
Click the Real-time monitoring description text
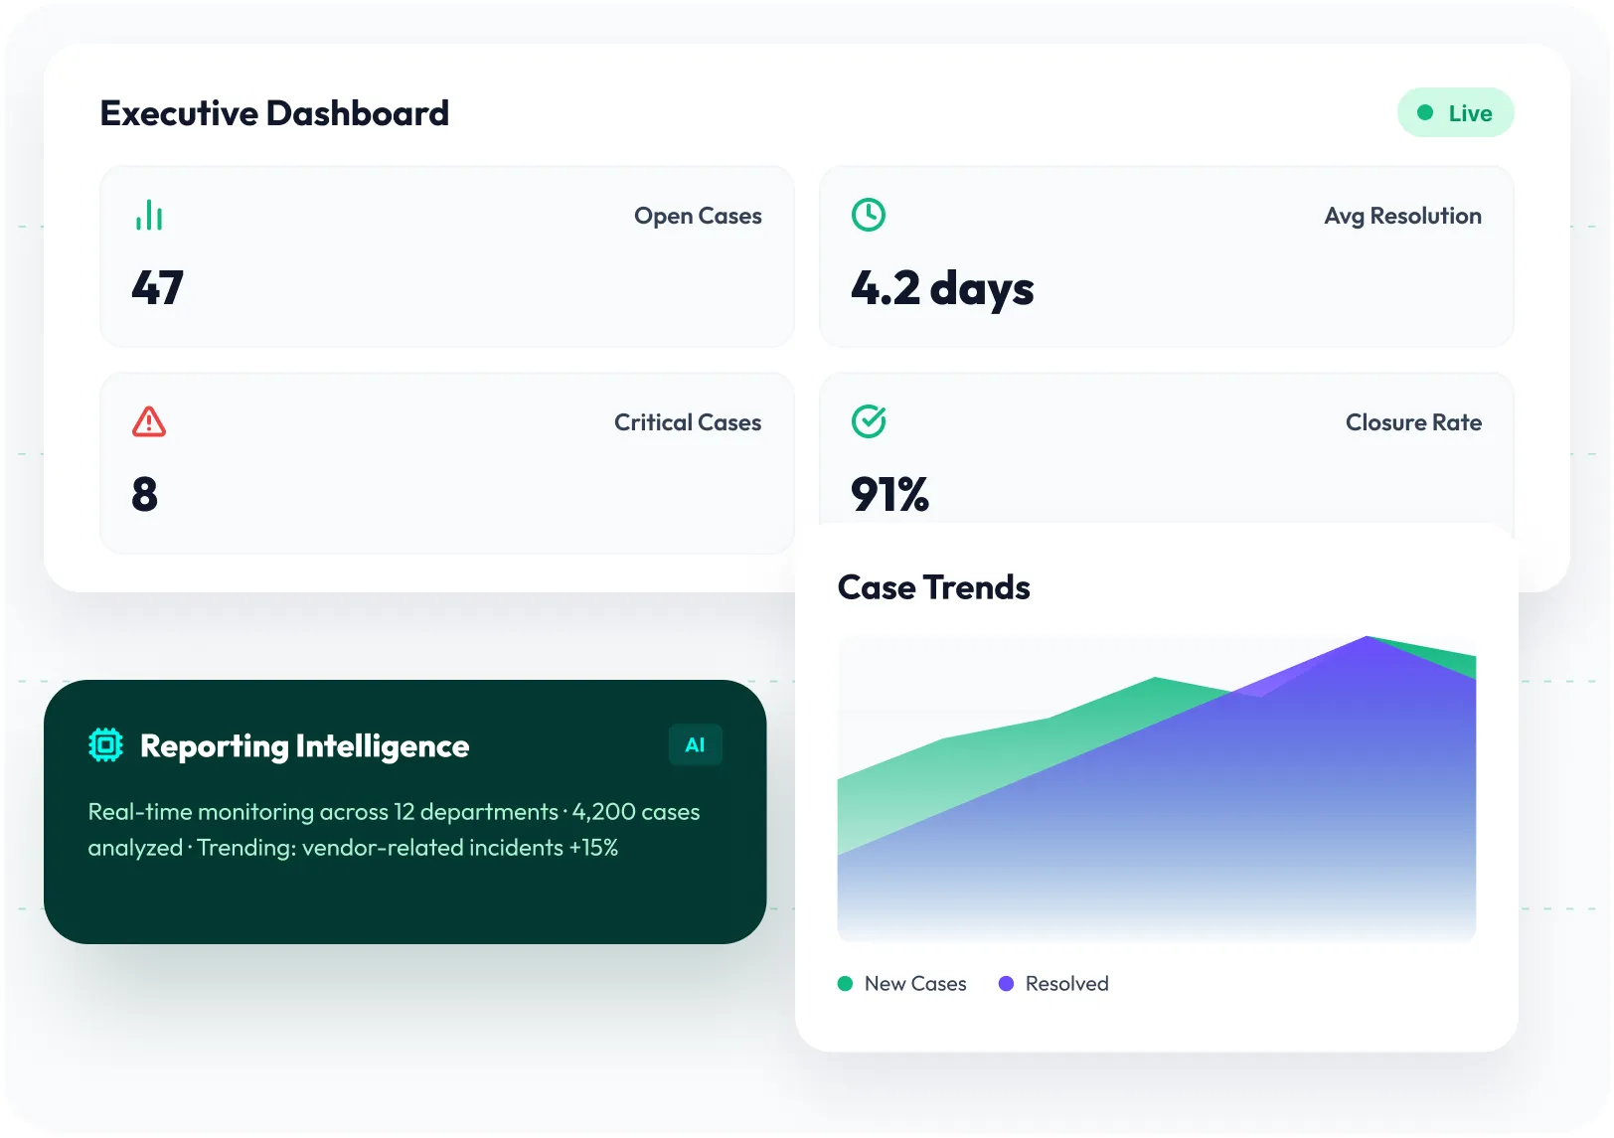(x=394, y=830)
